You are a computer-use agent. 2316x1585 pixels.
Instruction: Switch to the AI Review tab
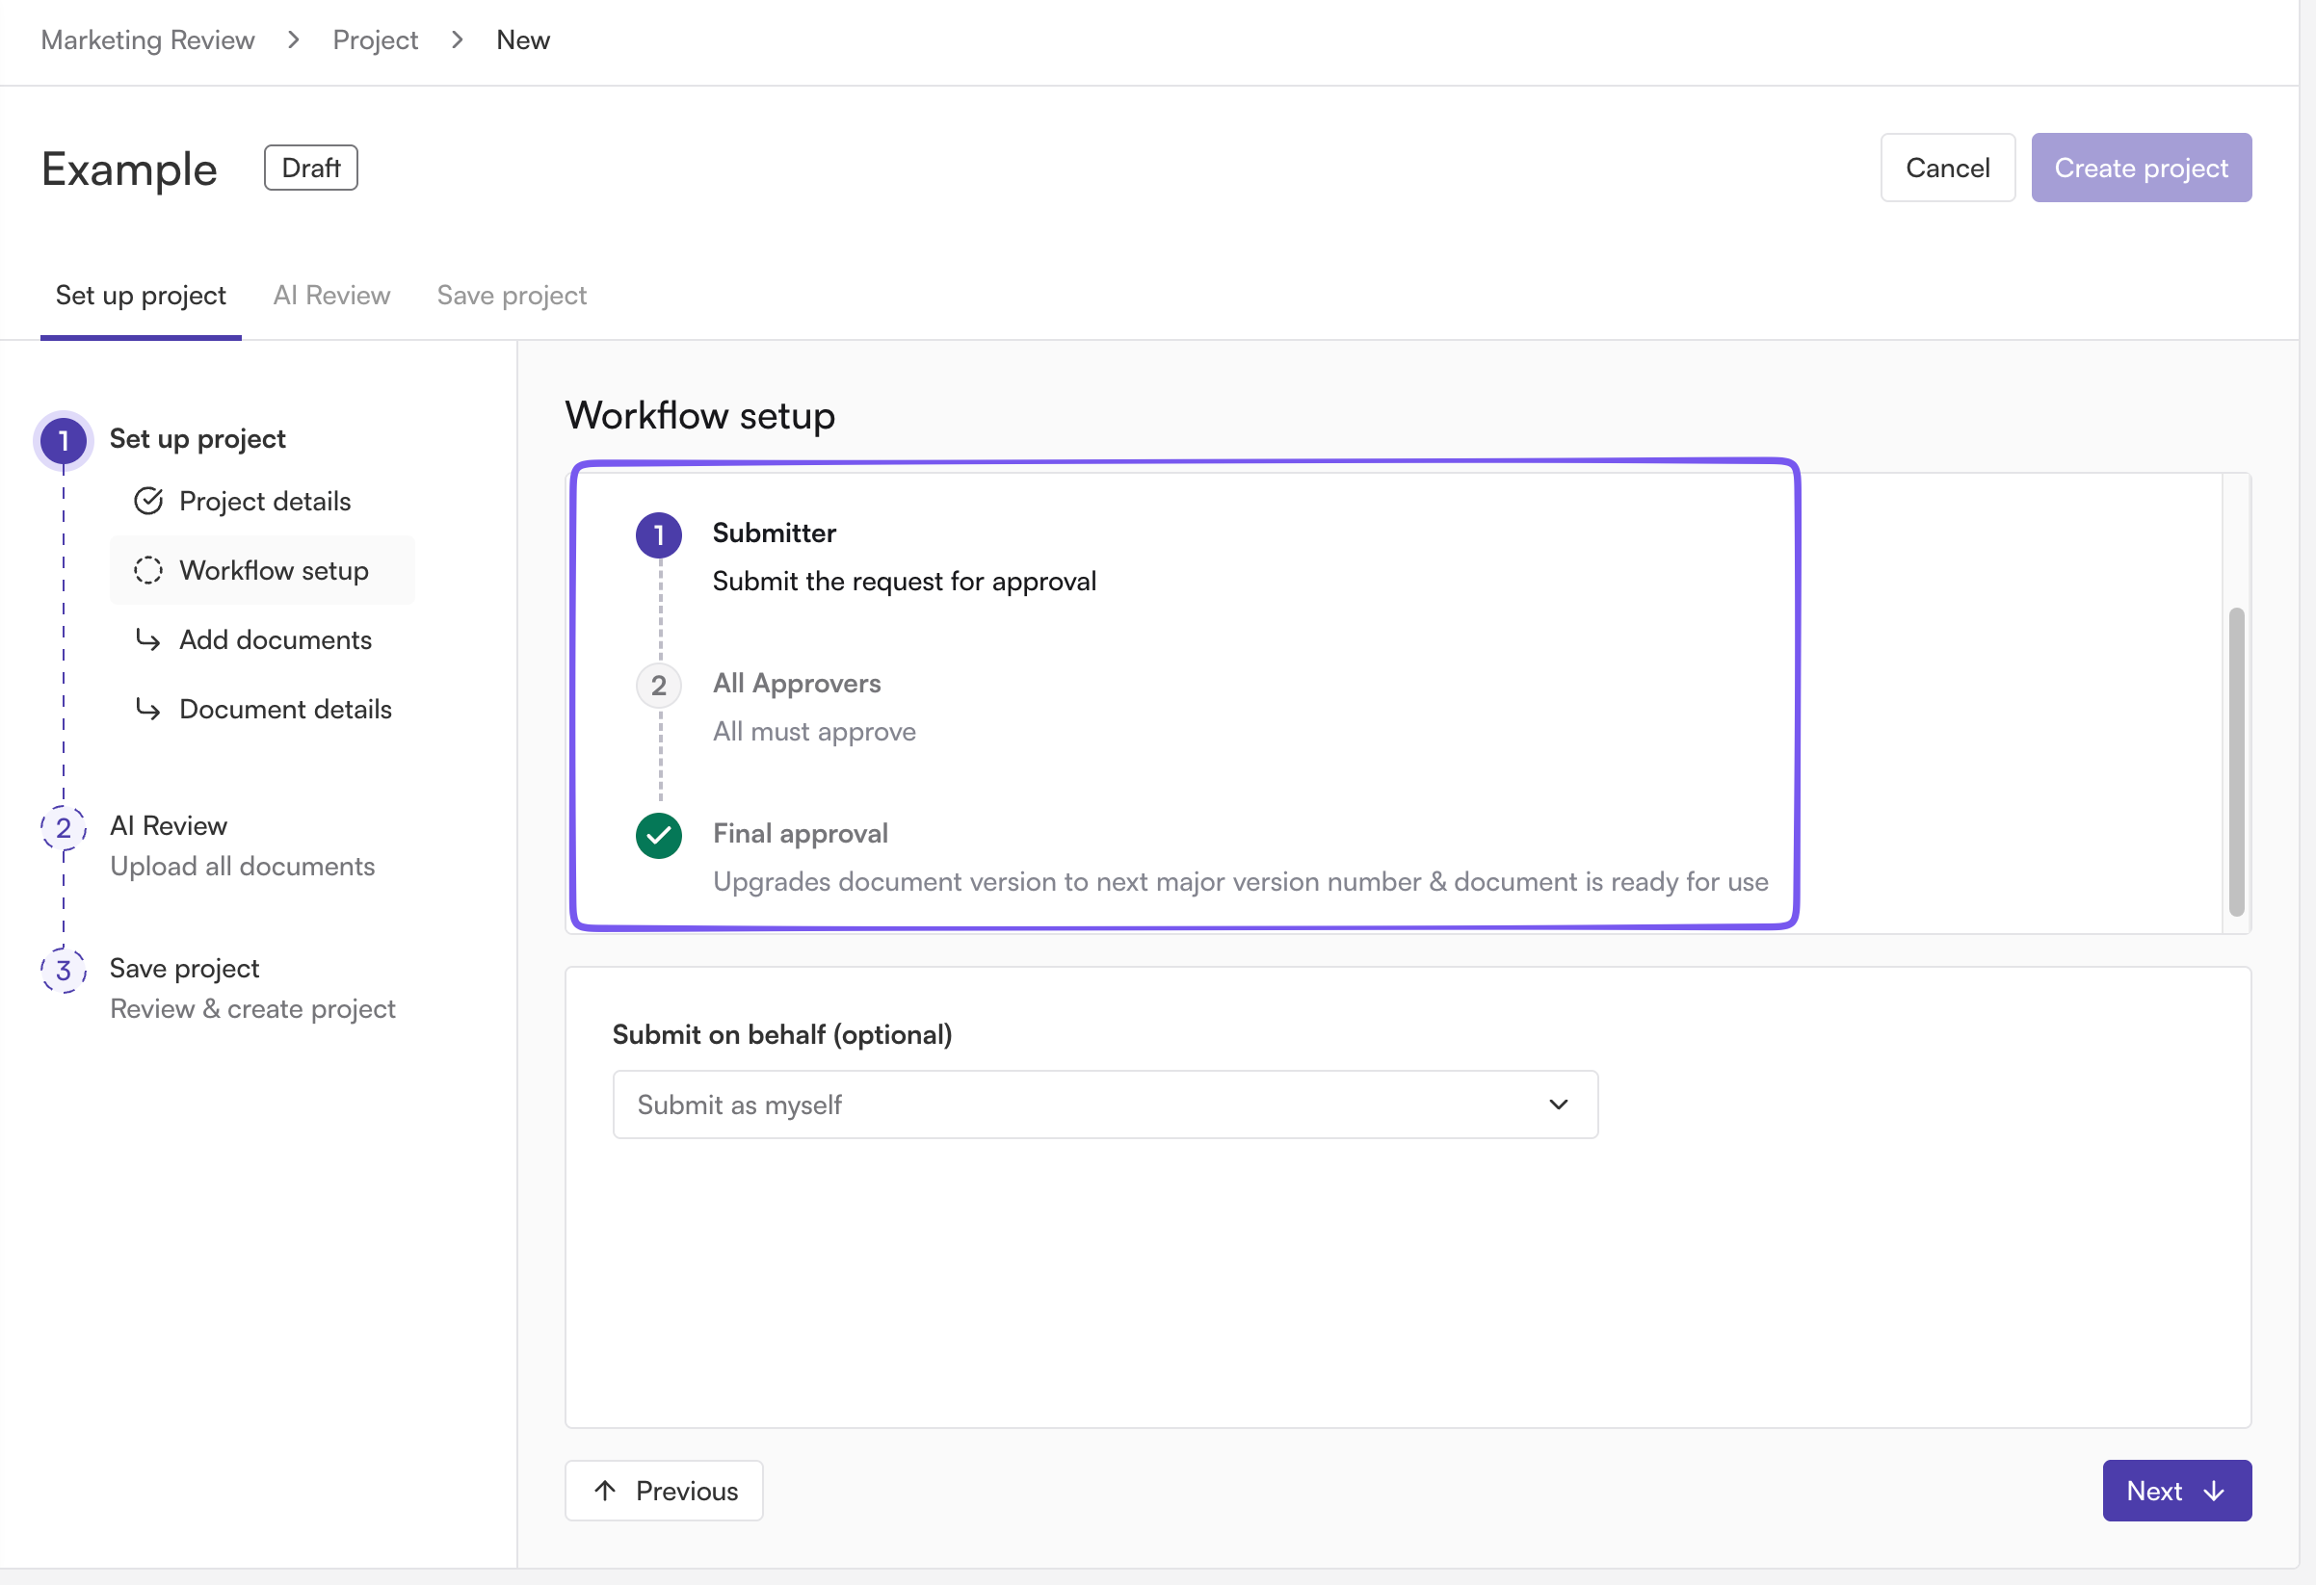point(331,295)
